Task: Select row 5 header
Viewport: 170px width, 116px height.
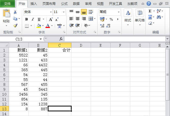Action: click(x=4, y=70)
